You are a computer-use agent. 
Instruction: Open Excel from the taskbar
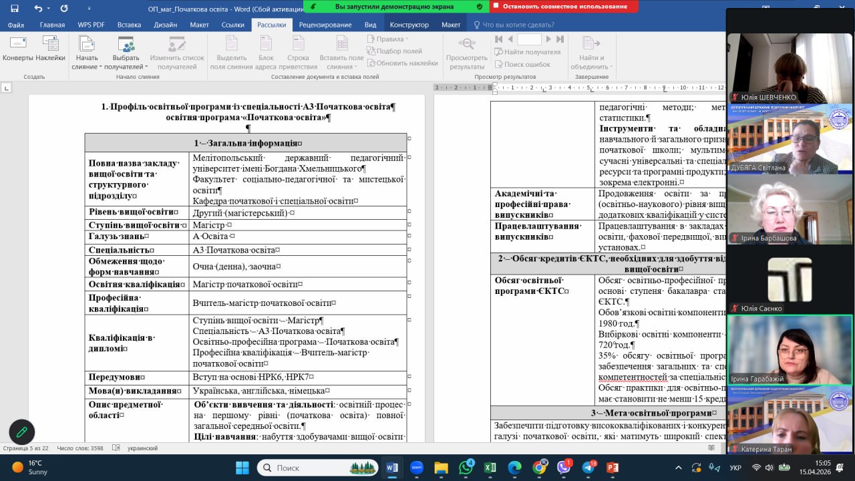(490, 468)
